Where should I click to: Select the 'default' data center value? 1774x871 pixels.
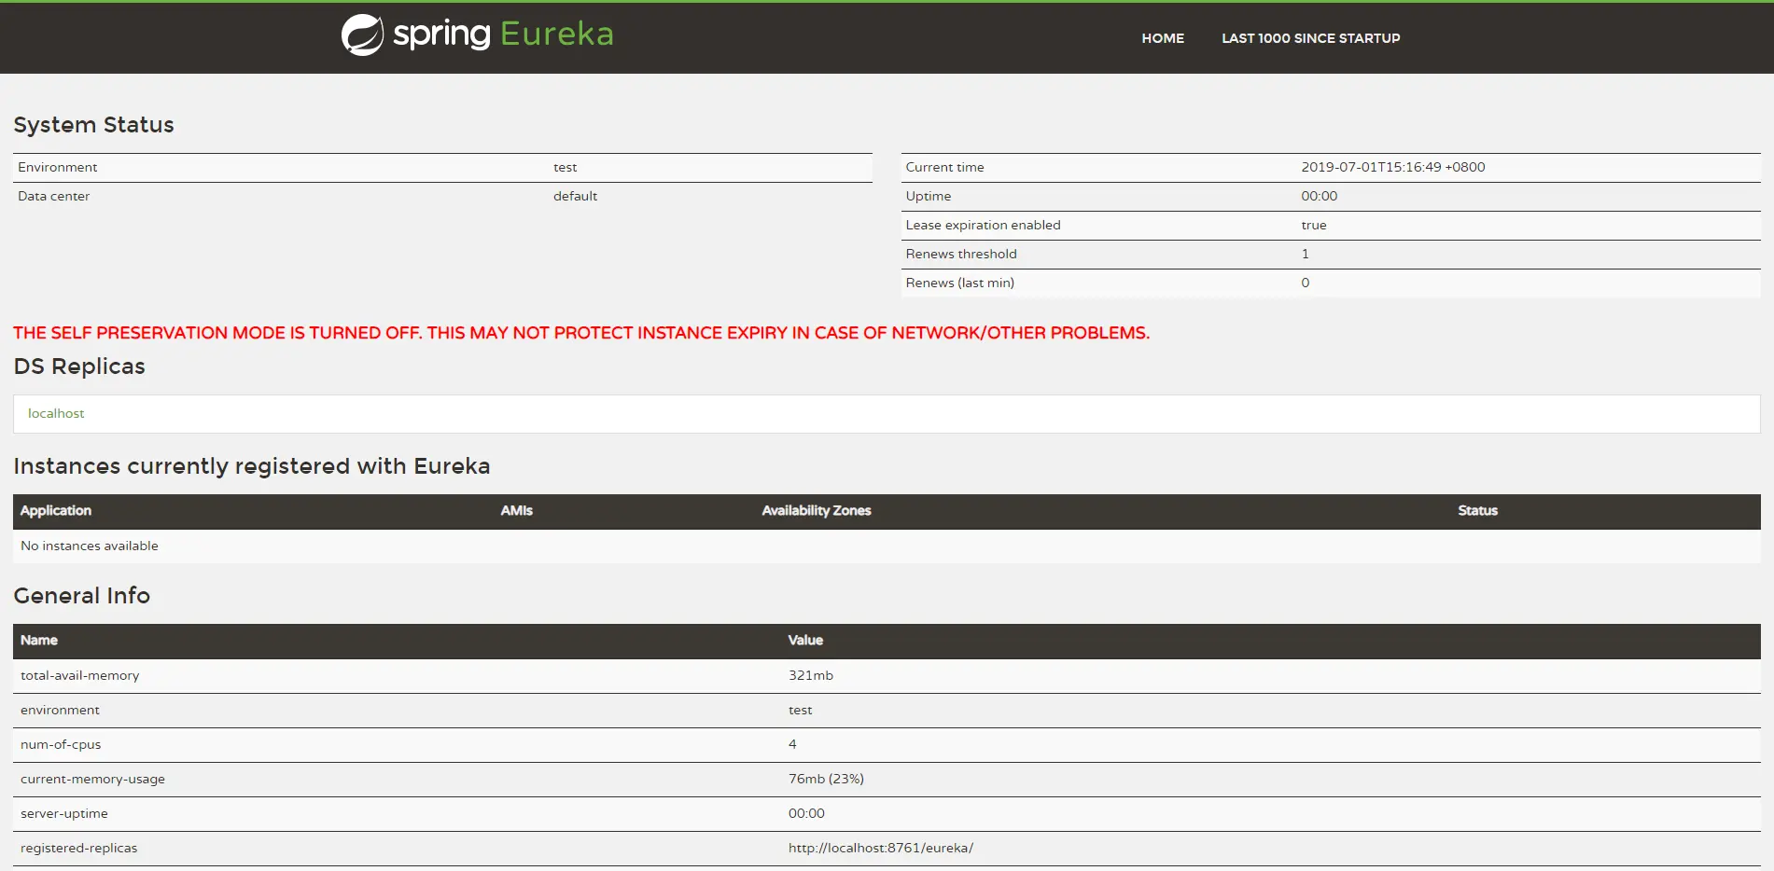[575, 196]
